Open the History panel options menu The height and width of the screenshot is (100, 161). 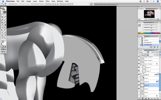coord(160,37)
